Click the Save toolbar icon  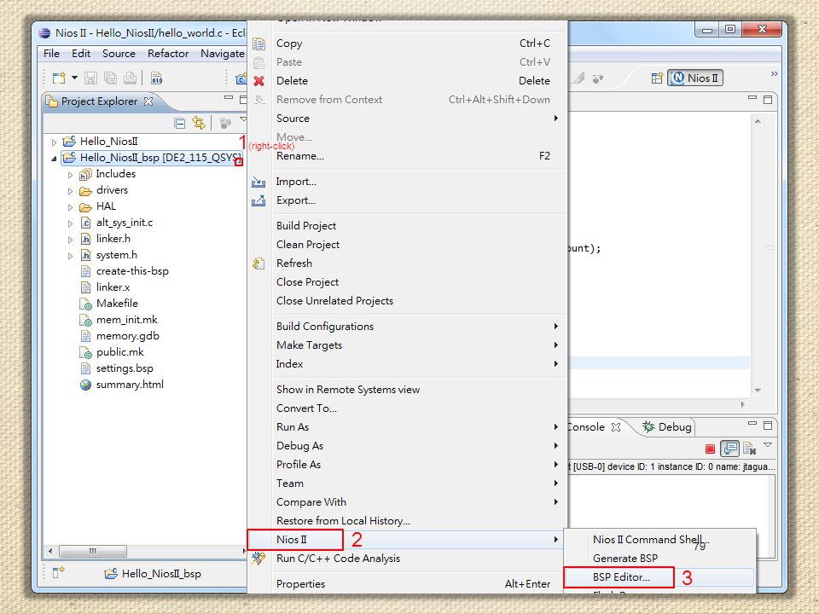[91, 78]
